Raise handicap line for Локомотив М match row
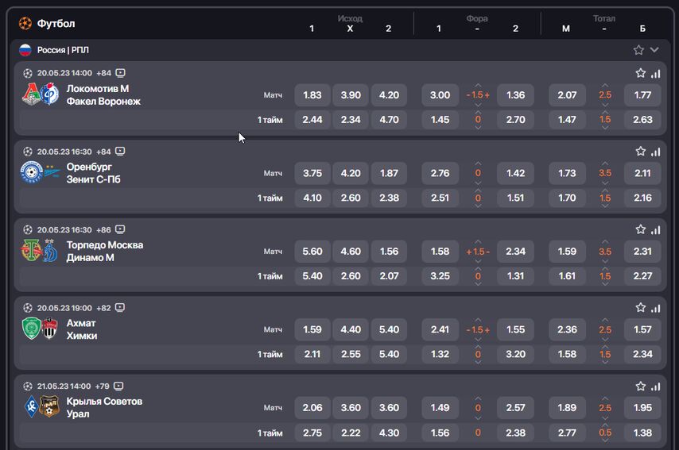Screen dimensions: 679x450 [478, 85]
